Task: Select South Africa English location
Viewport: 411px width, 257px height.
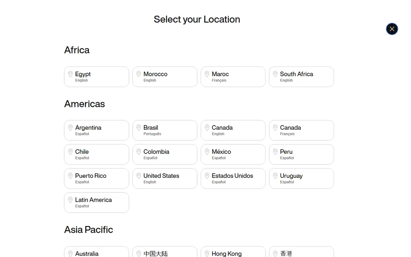Action: pos(301,77)
